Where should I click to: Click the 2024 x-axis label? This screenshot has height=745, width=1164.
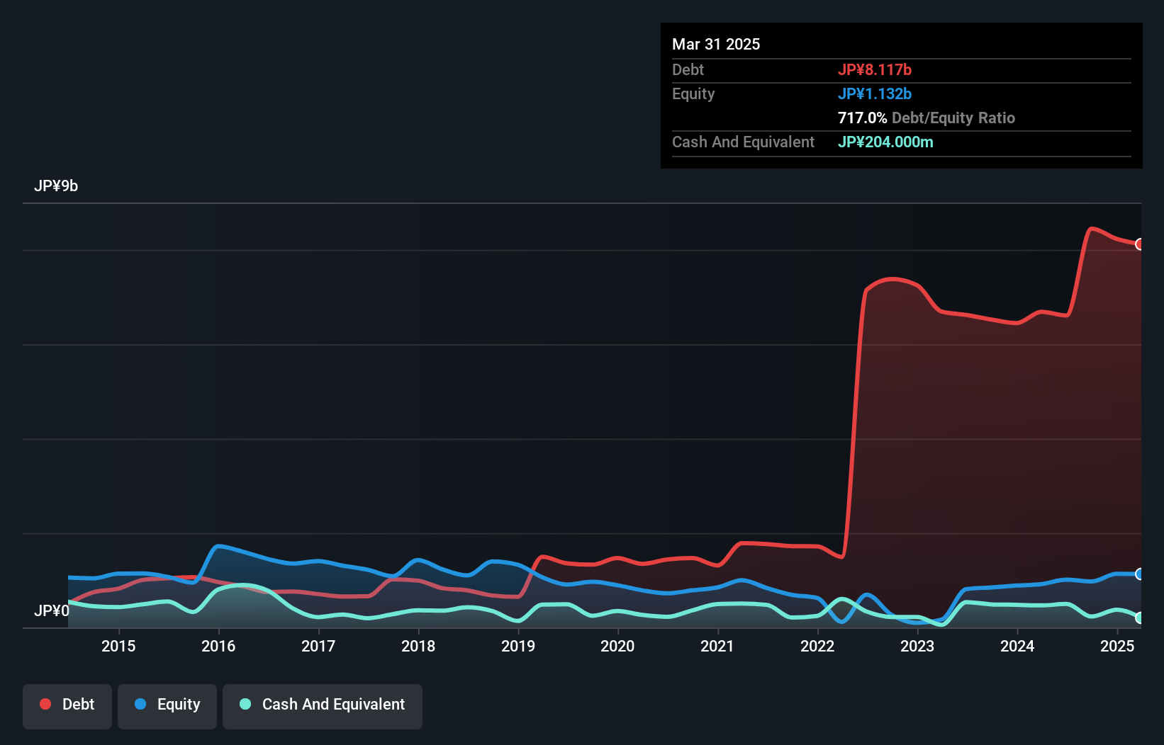click(x=1017, y=646)
